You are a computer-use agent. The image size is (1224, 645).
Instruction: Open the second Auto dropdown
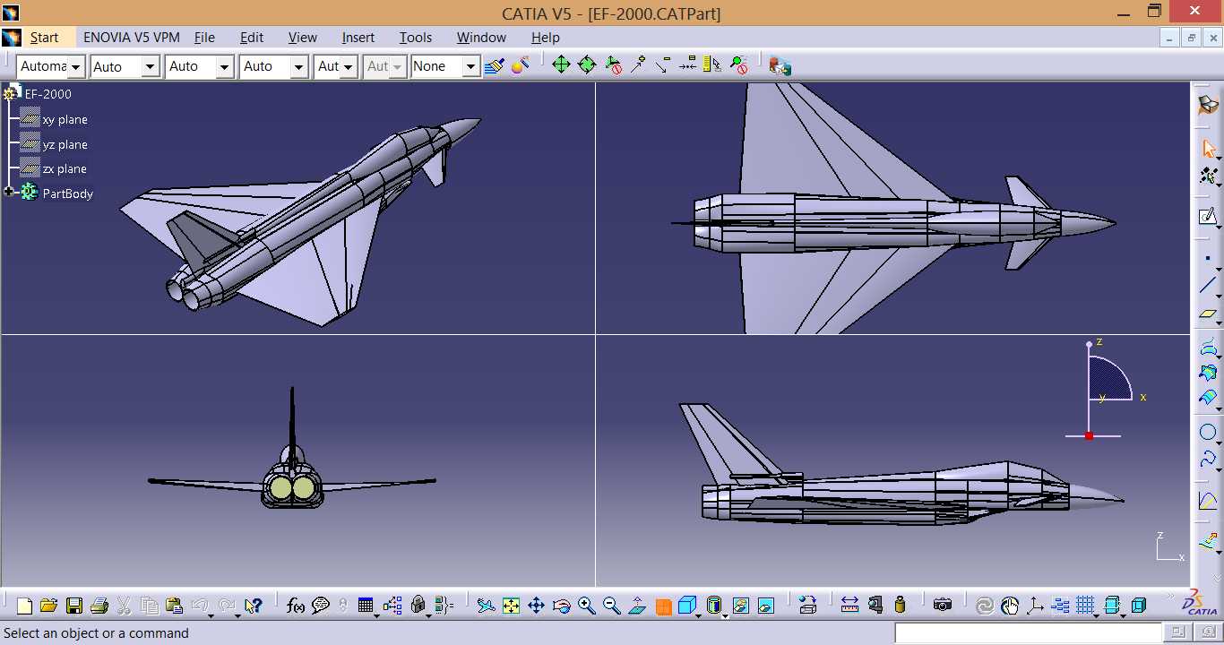pos(125,66)
